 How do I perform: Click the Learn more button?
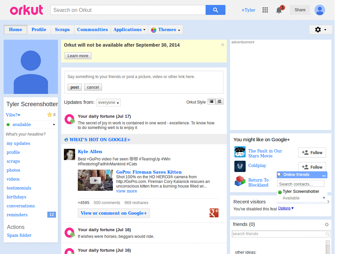[78, 56]
